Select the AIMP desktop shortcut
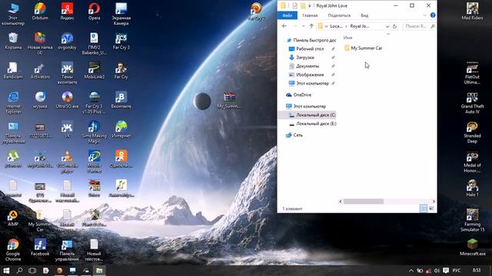 click(13, 218)
